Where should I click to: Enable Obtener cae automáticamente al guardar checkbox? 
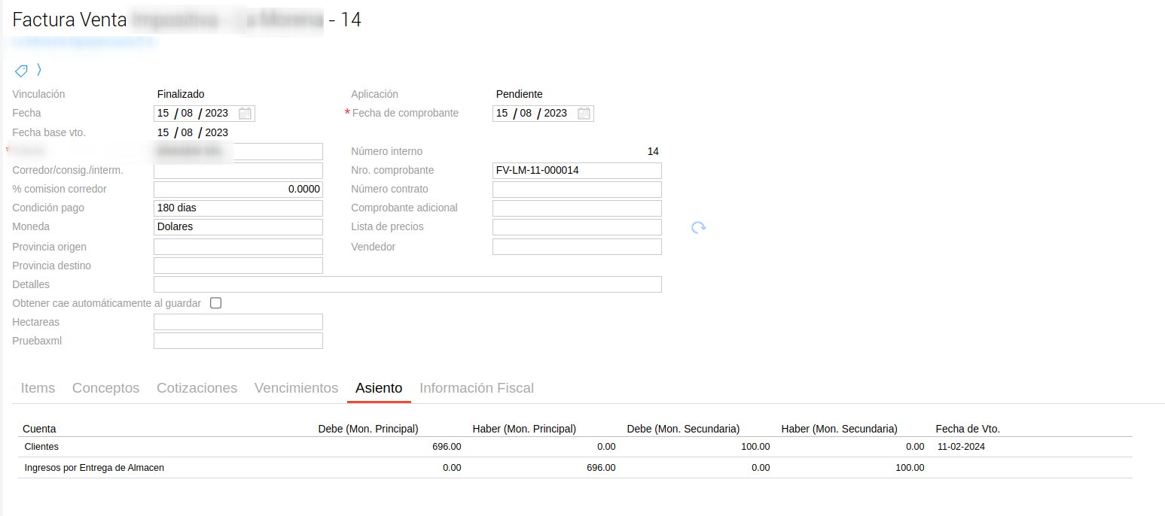(216, 303)
